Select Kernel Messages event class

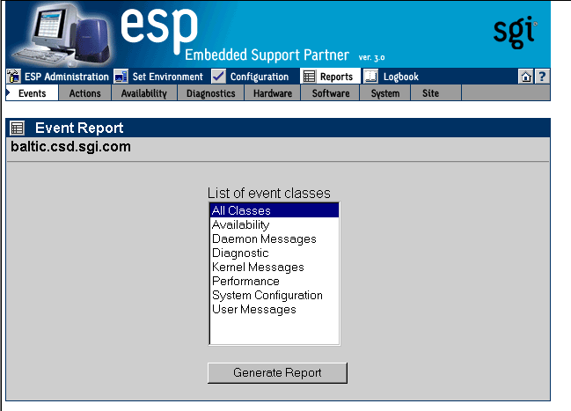tap(275, 267)
